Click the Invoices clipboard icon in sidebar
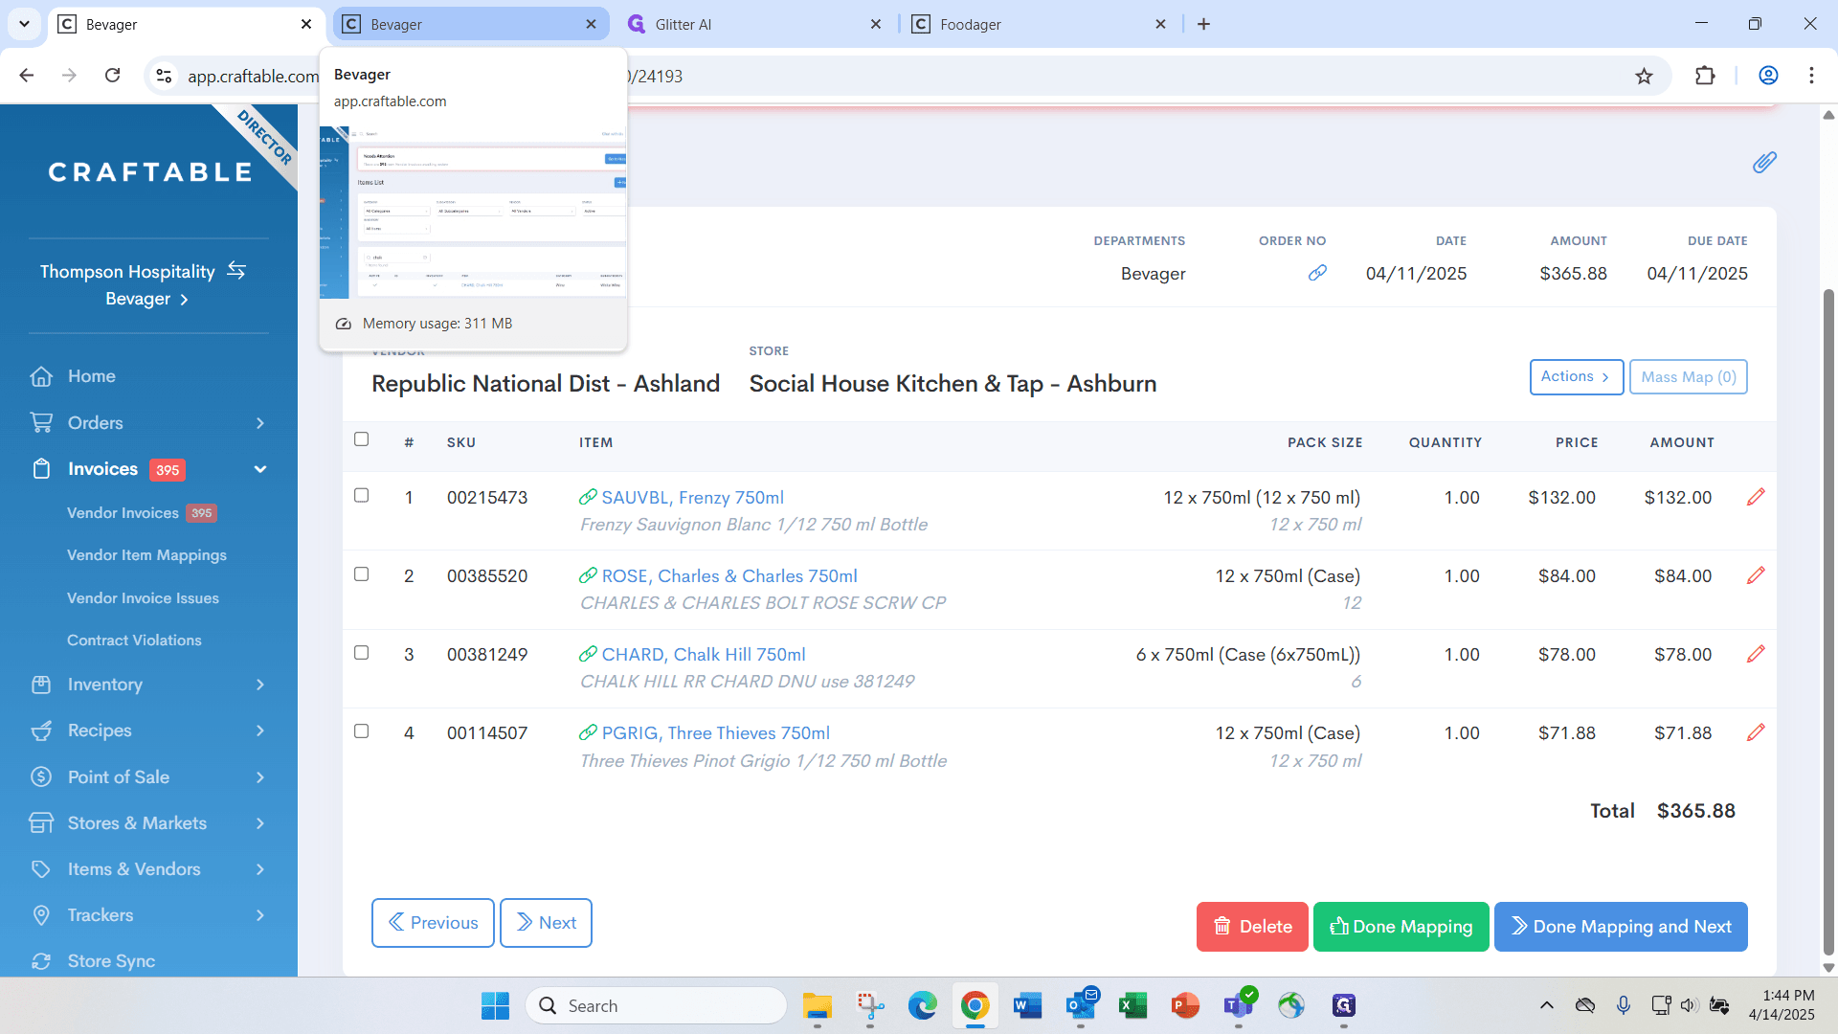The image size is (1838, 1034). pyautogui.click(x=41, y=468)
